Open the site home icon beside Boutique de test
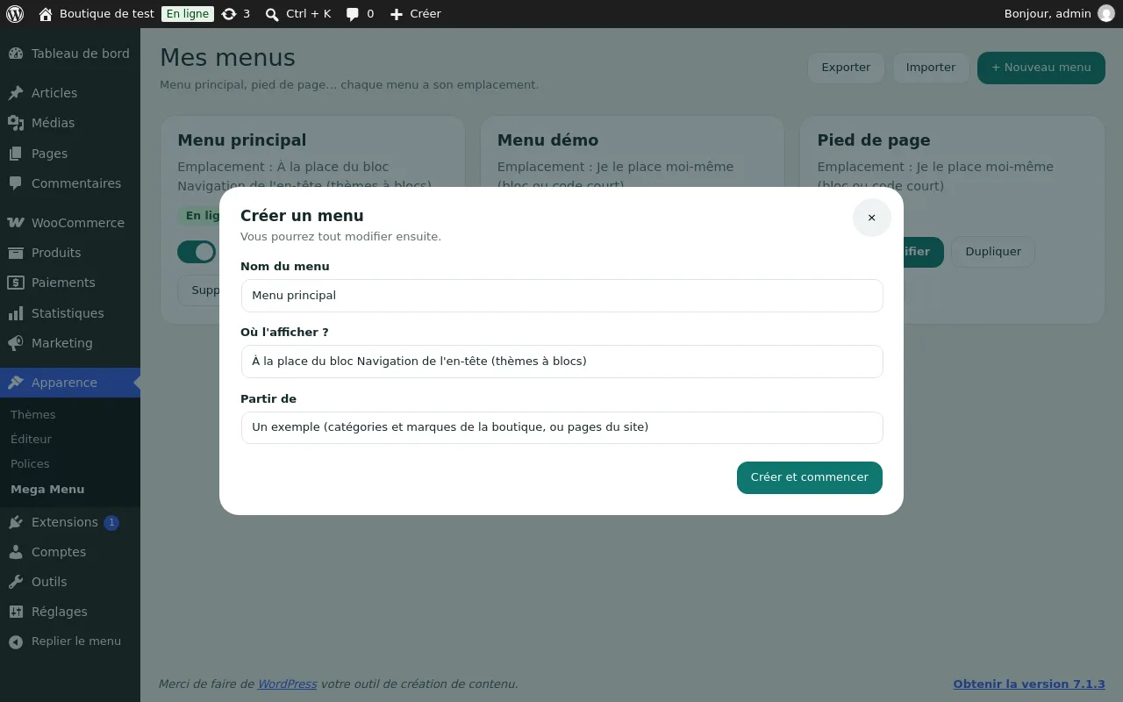The image size is (1123, 702). (46, 14)
